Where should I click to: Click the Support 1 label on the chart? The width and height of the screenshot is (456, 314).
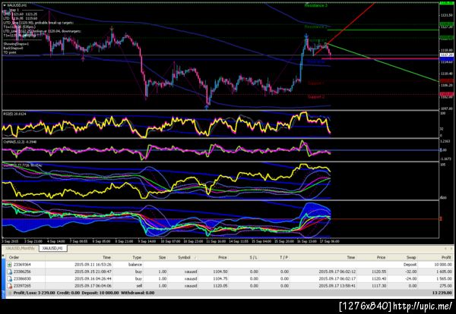pyautogui.click(x=316, y=83)
